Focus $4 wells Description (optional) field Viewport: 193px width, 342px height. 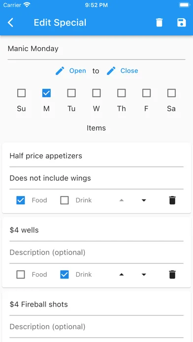point(96,253)
